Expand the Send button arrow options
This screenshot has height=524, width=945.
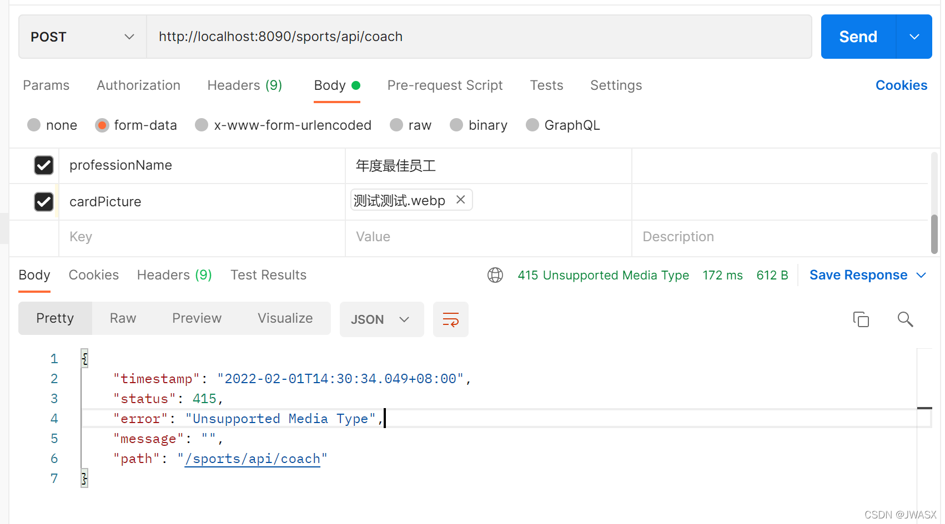pyautogui.click(x=914, y=37)
